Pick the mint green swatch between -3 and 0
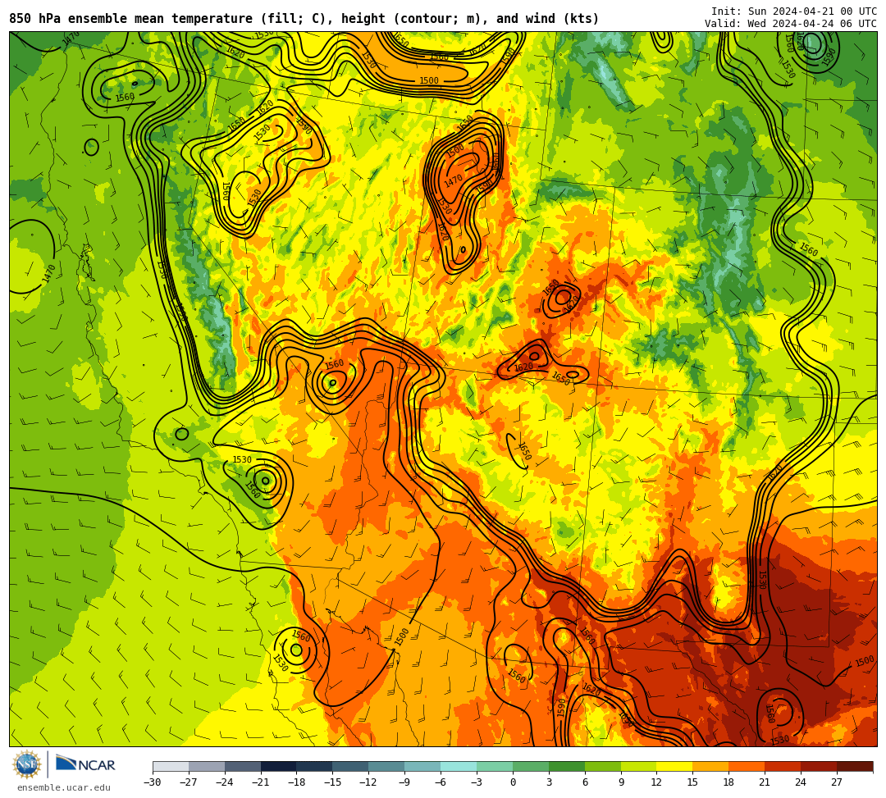The width and height of the screenshot is (886, 798). click(495, 766)
